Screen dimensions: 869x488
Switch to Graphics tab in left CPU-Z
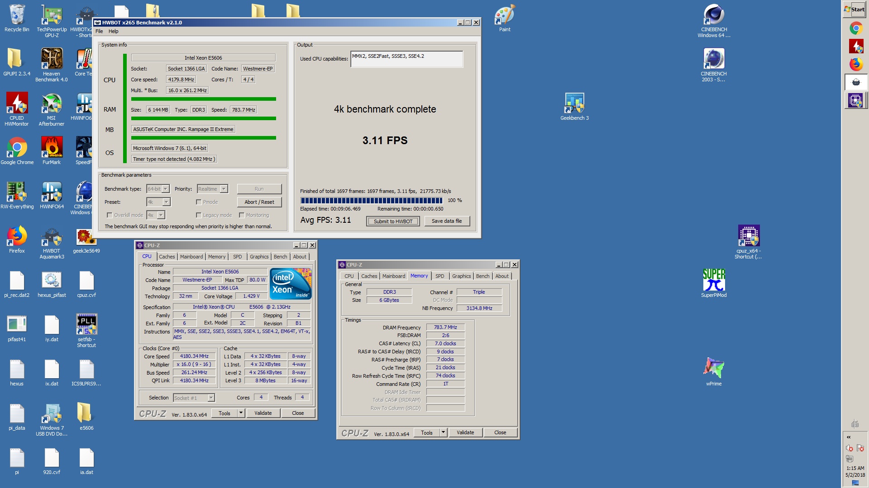(x=259, y=257)
